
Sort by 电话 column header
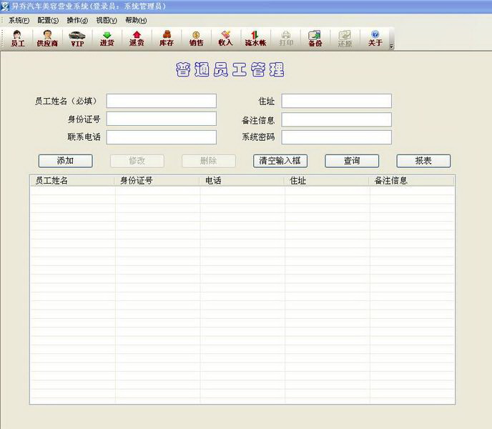242,181
